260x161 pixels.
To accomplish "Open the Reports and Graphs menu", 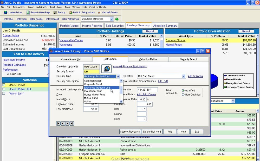I will coord(37,7).
